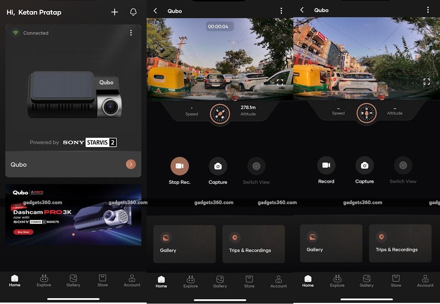
Task: Tap Connected status text
Action: [36, 33]
